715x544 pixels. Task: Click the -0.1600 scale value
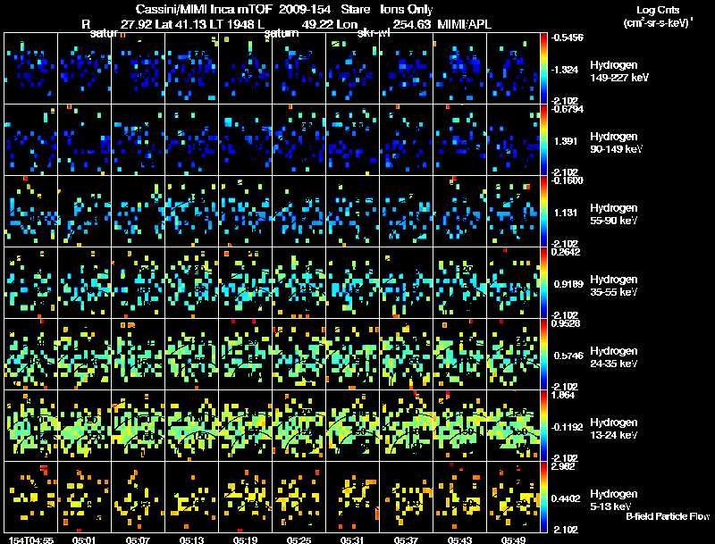[567, 180]
